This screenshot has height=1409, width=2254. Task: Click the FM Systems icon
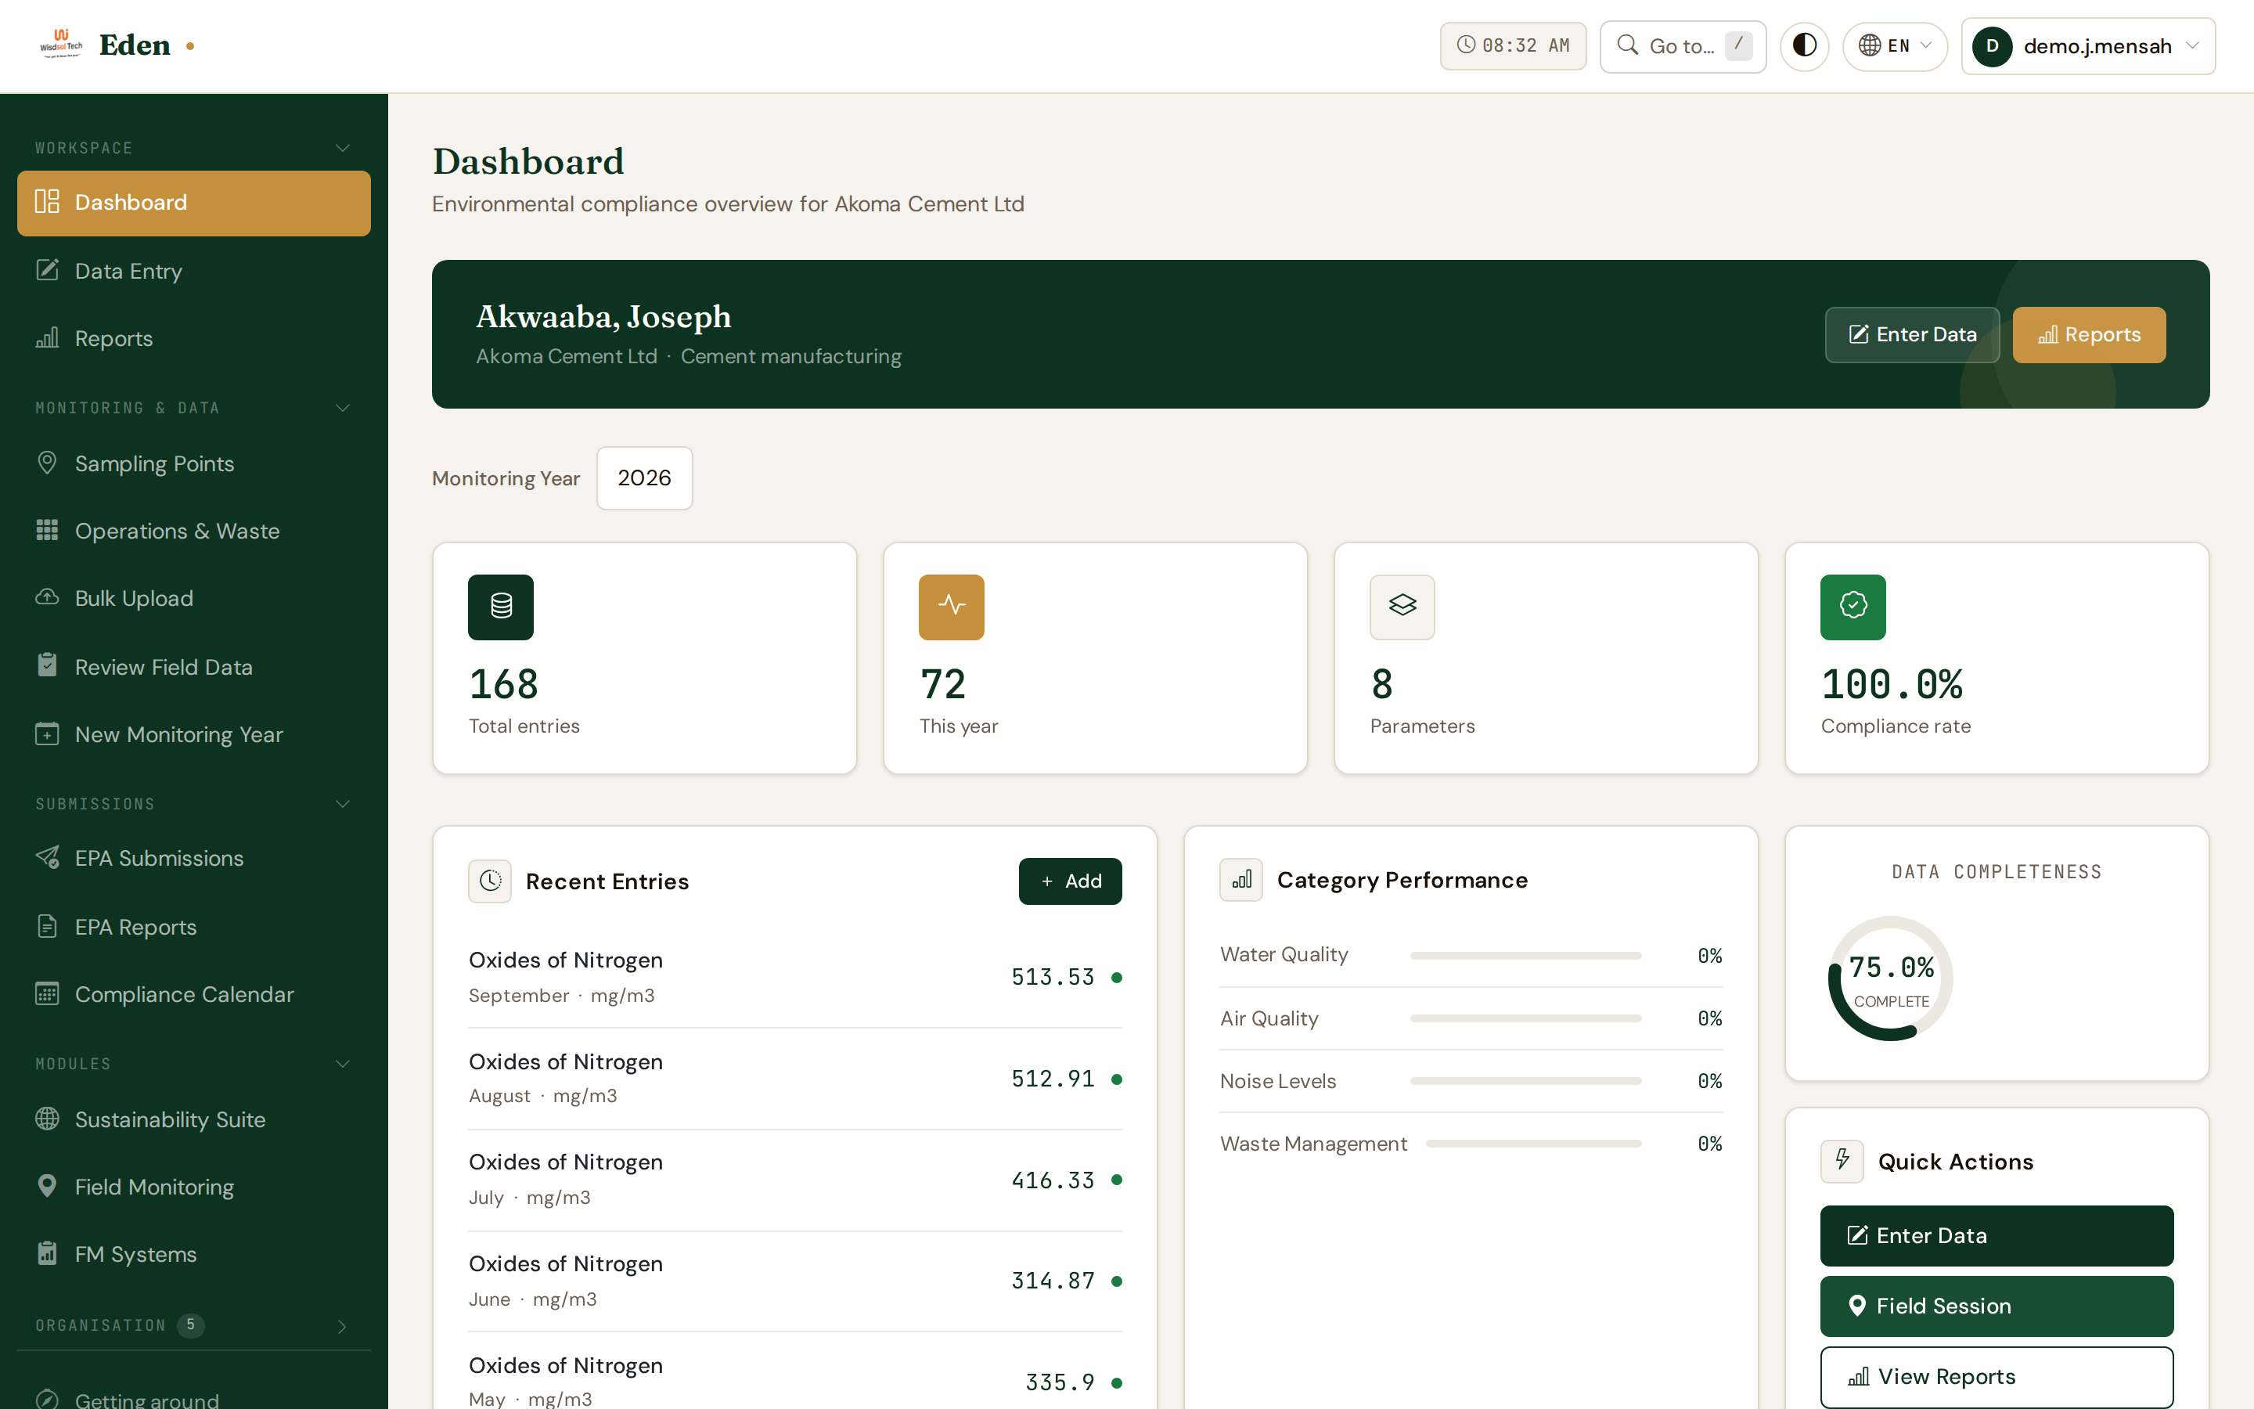(47, 1253)
